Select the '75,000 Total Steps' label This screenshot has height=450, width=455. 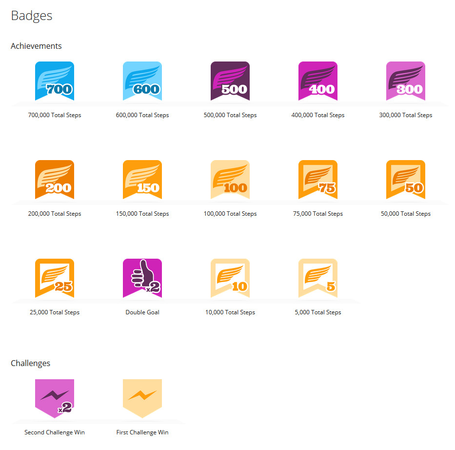pos(318,214)
